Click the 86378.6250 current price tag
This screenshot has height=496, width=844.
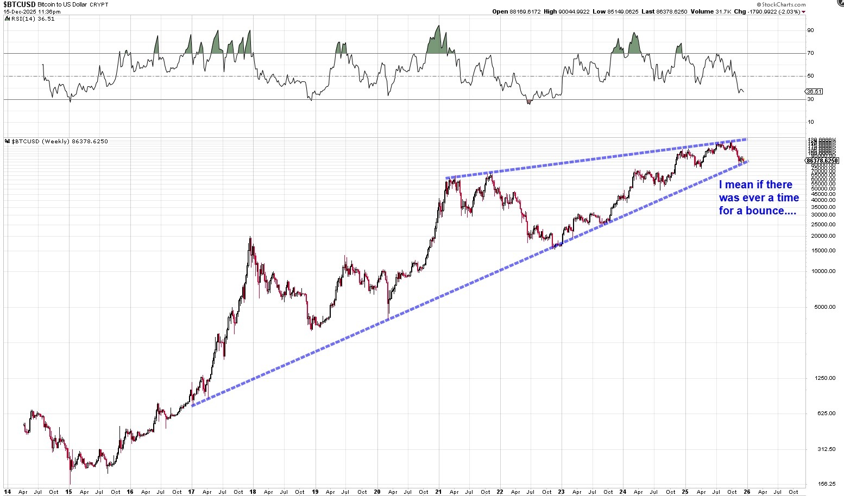pos(822,161)
